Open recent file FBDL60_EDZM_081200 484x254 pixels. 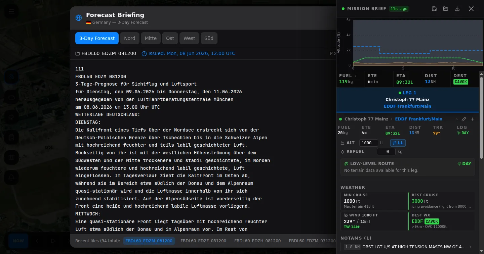tap(149, 241)
